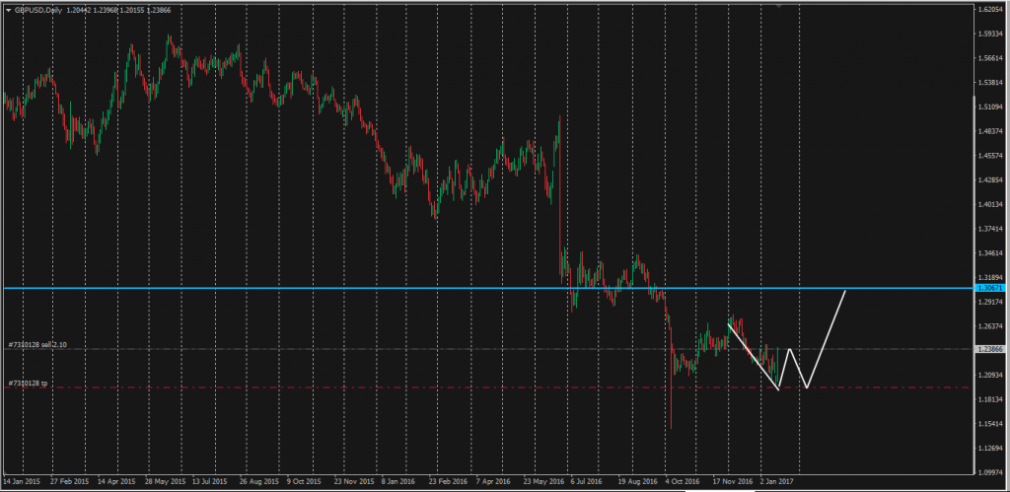
Task: Click the 2 Jan 2017 date label
Action: pyautogui.click(x=776, y=482)
